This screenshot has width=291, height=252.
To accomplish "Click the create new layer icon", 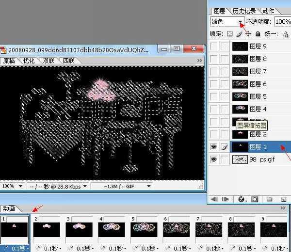I will point(283,199).
